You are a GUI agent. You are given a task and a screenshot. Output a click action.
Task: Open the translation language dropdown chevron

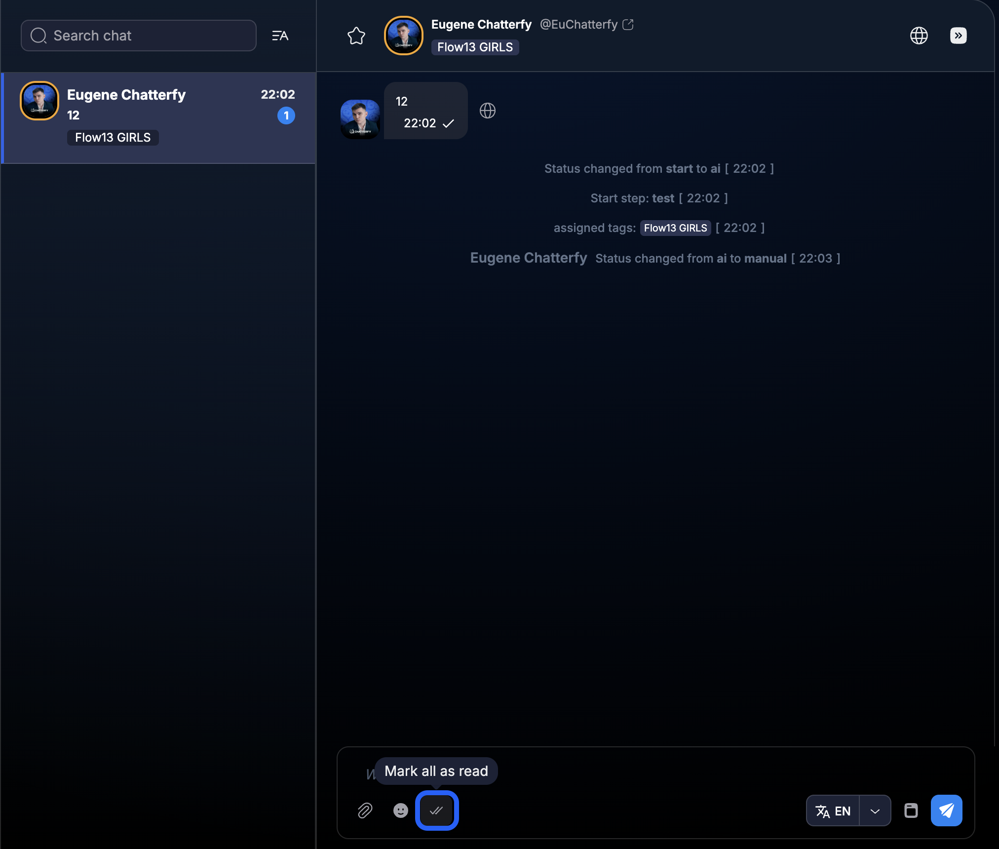875,810
